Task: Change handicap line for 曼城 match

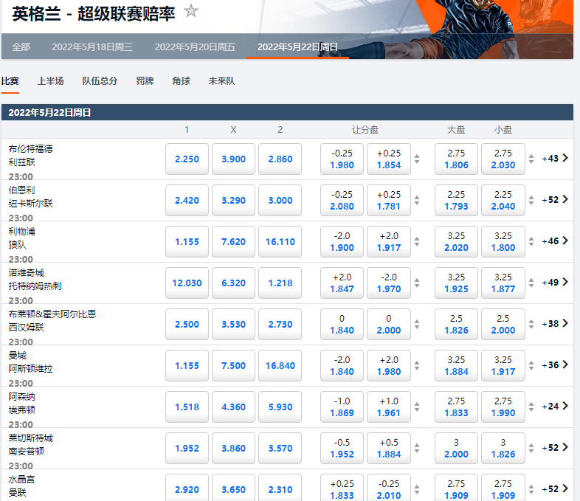Action: 417,366
